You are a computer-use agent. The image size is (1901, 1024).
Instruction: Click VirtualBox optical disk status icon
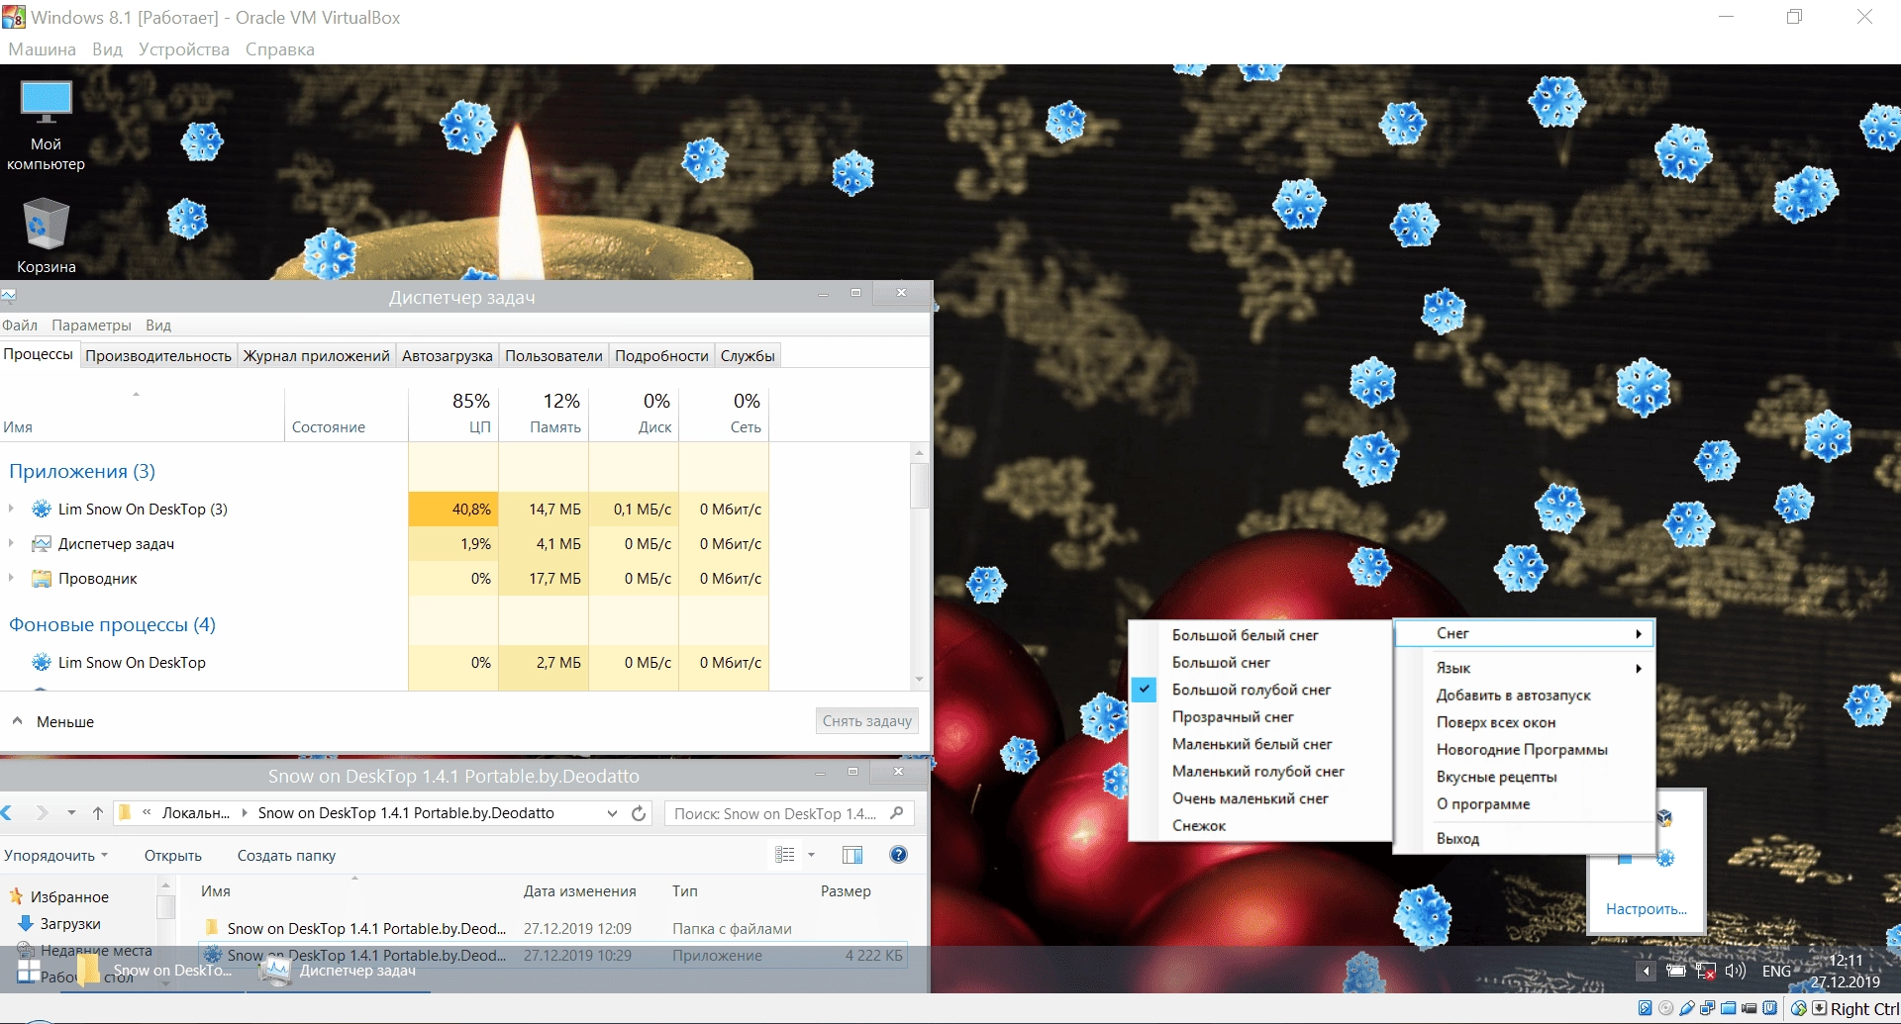(x=1665, y=1008)
